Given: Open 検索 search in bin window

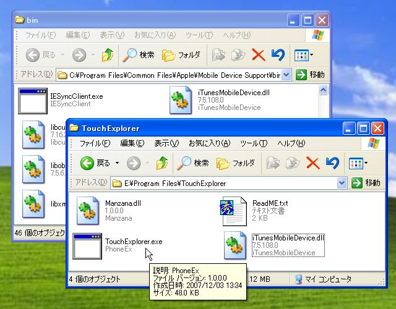Looking at the screenshot, I should [139, 55].
